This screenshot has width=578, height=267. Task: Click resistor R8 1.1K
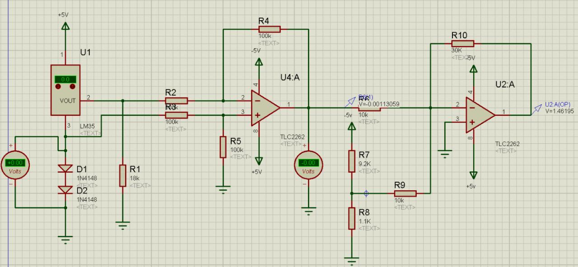(x=351, y=218)
